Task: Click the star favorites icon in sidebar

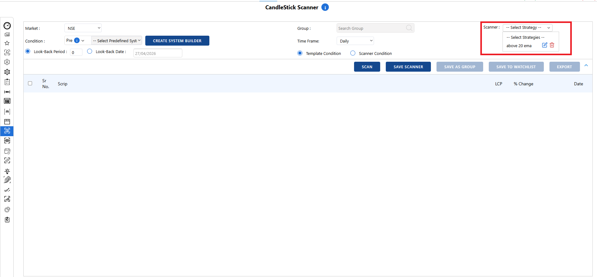Action: (x=7, y=43)
